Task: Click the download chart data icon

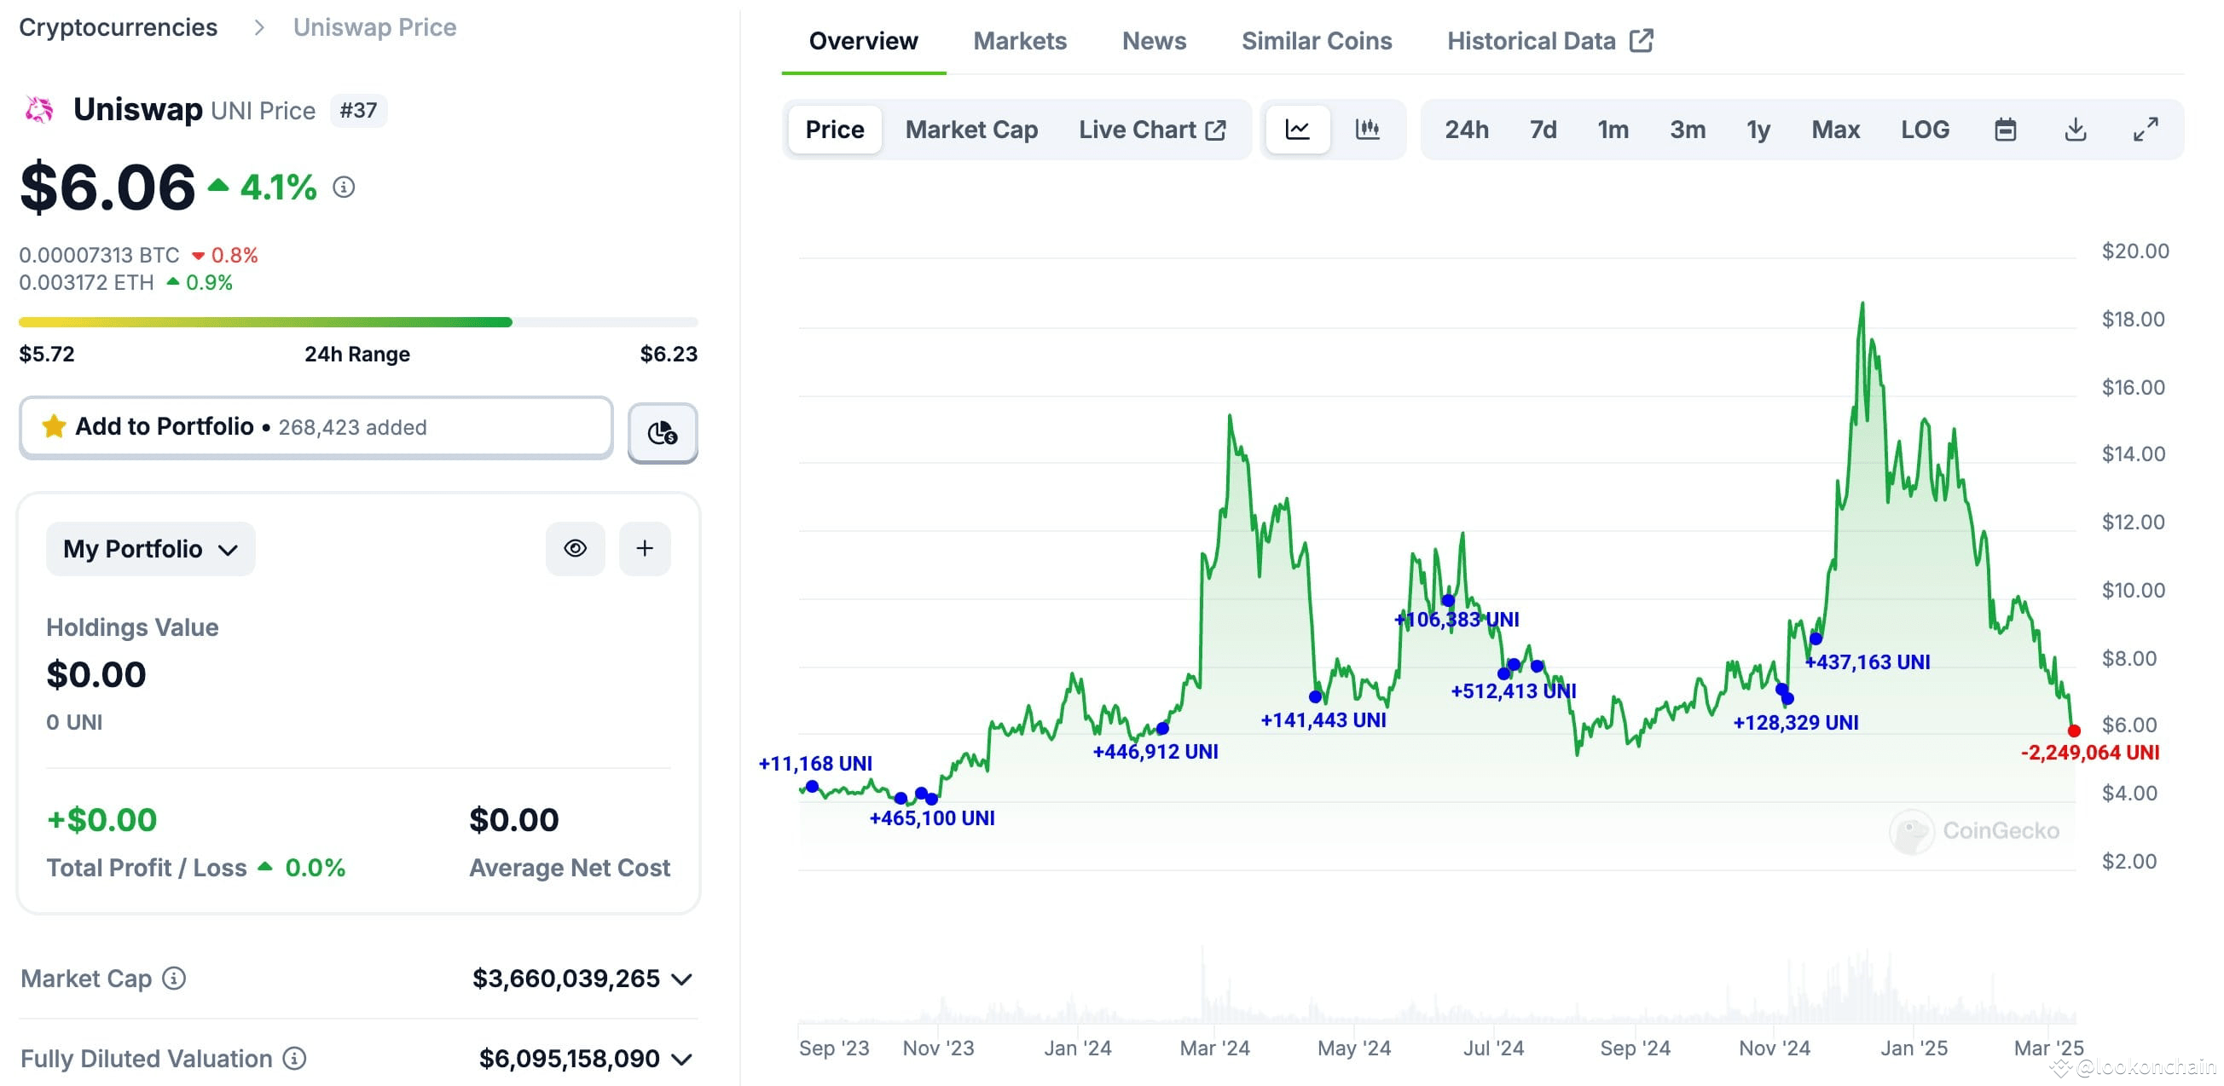Action: coord(2075,130)
